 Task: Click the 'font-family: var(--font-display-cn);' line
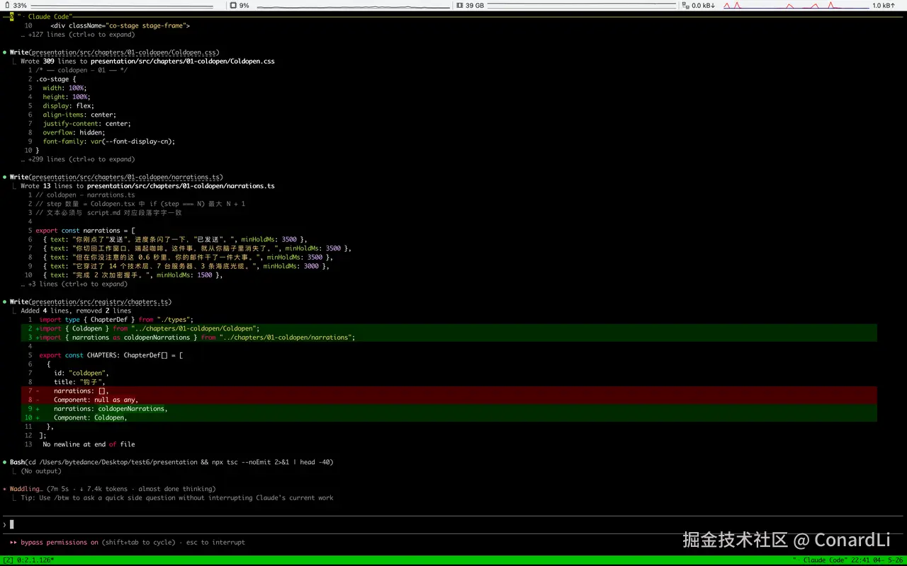(x=108, y=141)
